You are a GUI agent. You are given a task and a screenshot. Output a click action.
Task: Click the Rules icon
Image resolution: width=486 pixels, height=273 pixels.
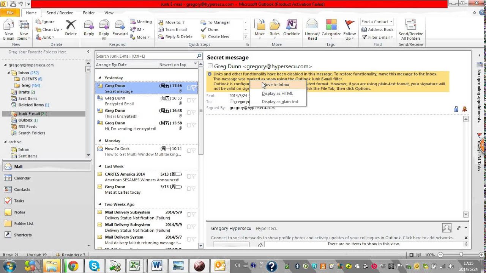(275, 25)
